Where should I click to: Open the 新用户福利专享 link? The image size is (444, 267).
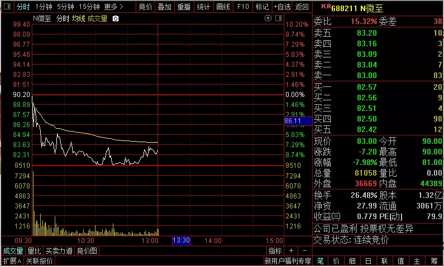coord(288,261)
